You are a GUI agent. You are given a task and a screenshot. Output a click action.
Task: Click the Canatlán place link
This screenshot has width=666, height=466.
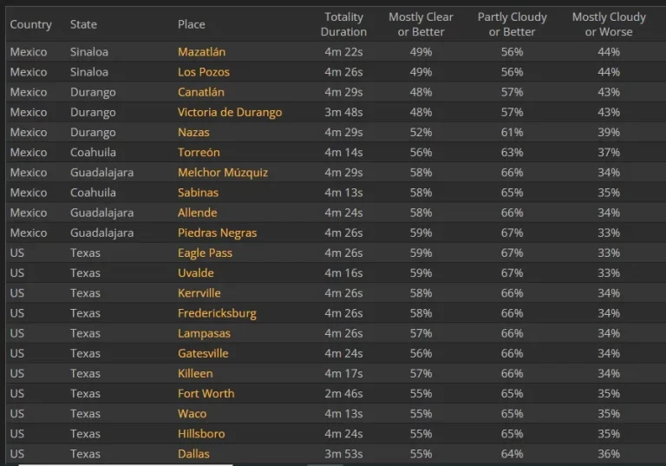tap(201, 92)
